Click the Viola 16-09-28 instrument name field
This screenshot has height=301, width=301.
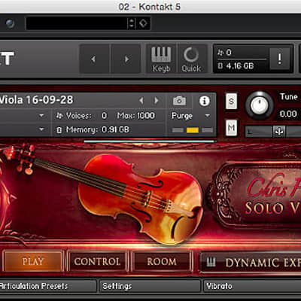pos(68,100)
